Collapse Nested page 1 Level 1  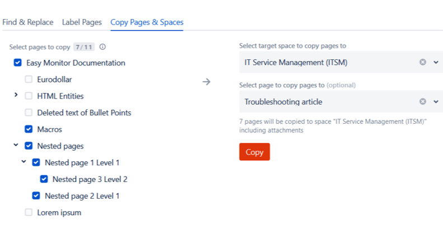(24, 162)
